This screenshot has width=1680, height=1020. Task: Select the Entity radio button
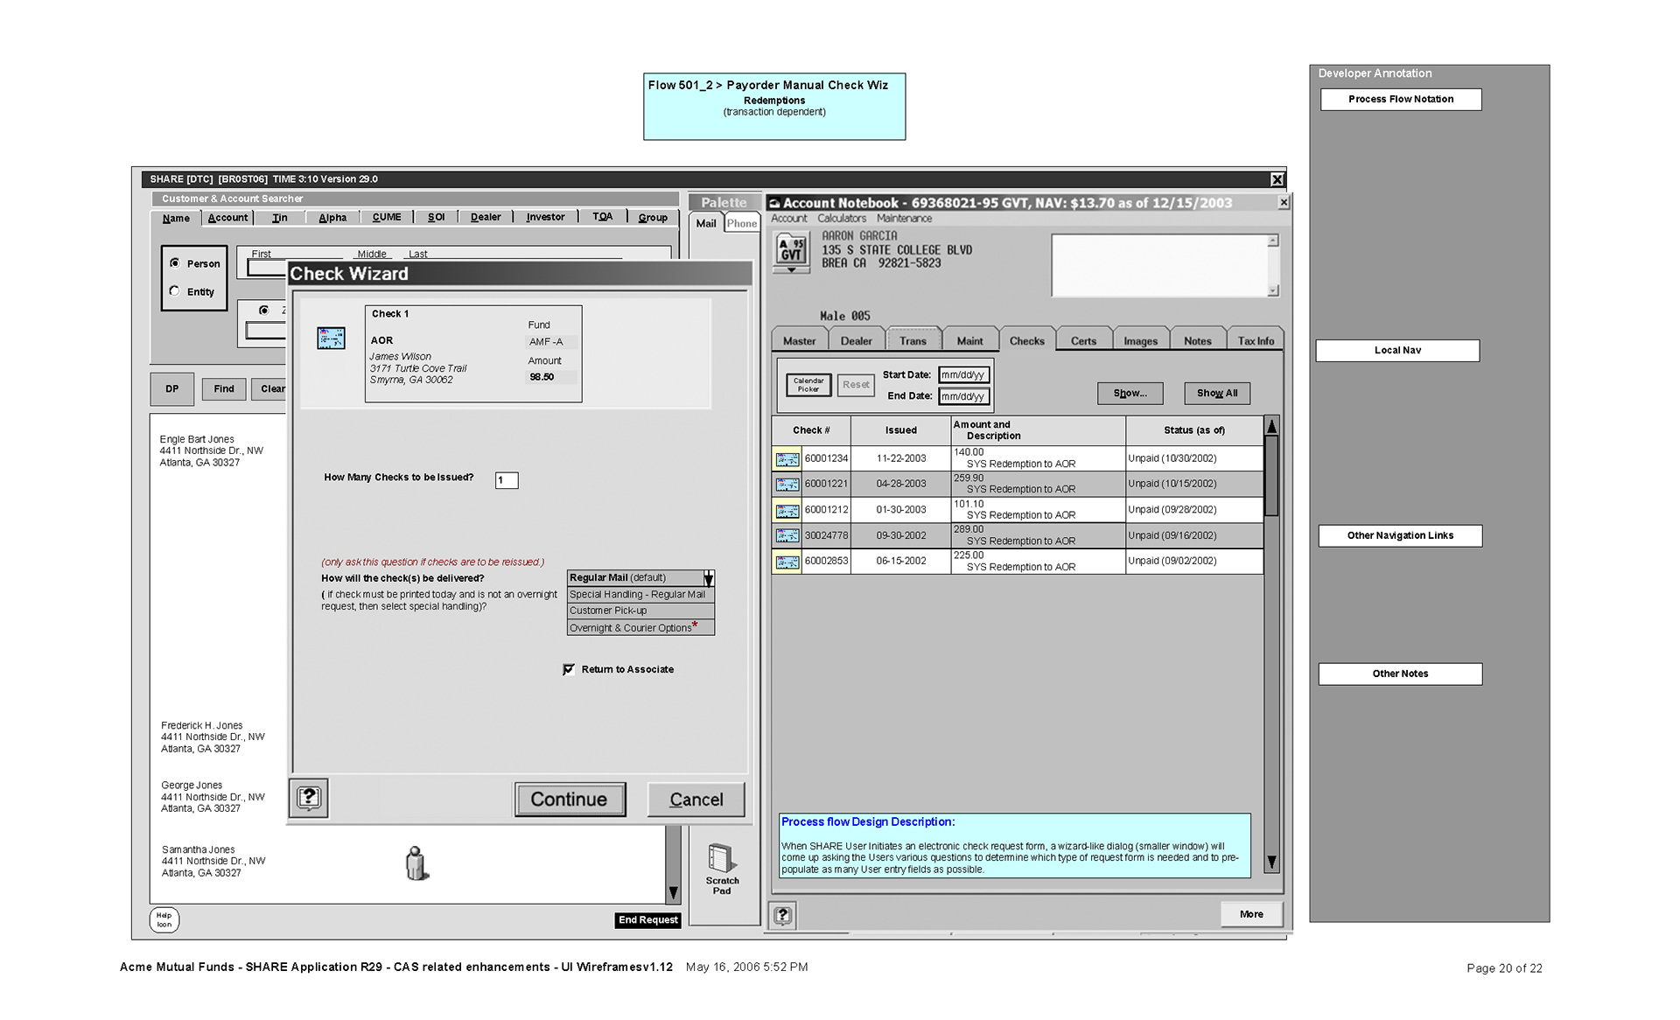click(x=175, y=291)
